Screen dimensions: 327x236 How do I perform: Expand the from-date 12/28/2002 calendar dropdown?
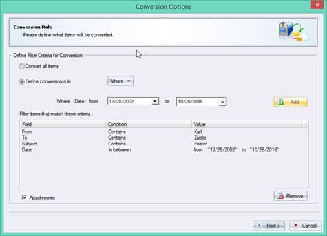click(154, 102)
